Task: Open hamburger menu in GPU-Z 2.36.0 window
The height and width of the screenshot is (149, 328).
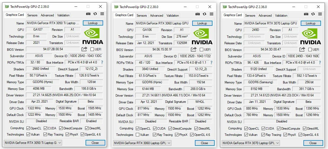Action: (320, 14)
